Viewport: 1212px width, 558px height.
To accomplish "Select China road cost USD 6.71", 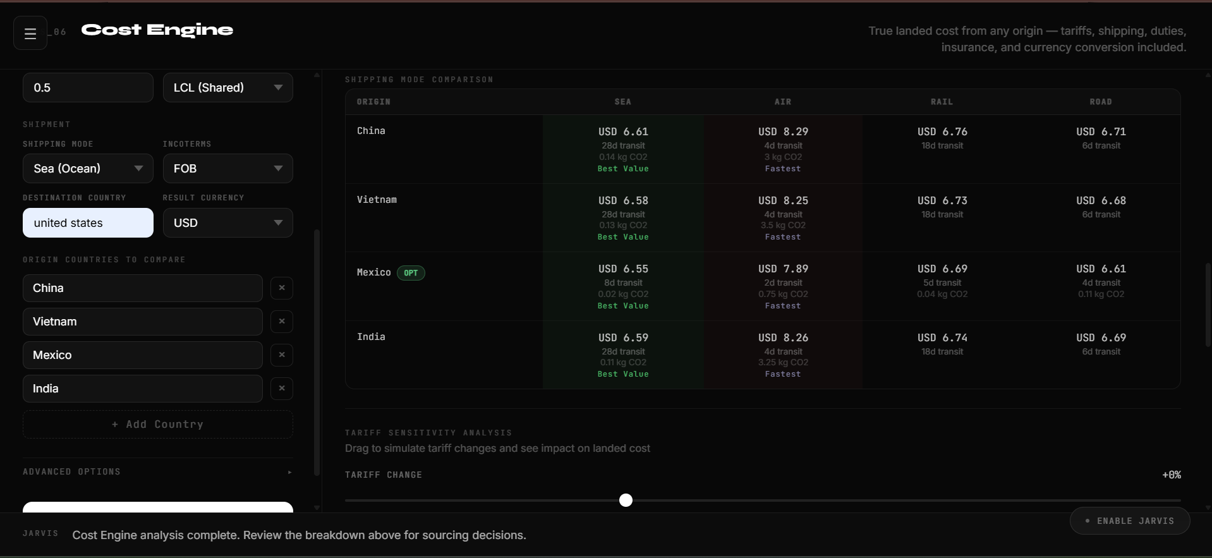I will [x=1101, y=132].
